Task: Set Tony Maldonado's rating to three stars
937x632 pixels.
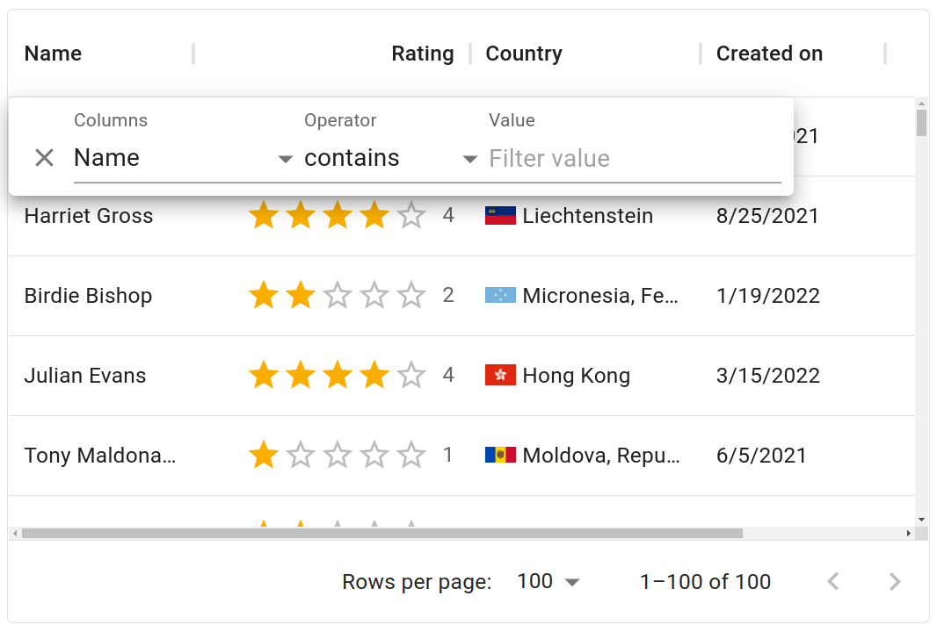Action: pyautogui.click(x=338, y=455)
